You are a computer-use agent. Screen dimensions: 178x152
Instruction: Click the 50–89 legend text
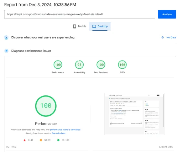click(x=47, y=140)
